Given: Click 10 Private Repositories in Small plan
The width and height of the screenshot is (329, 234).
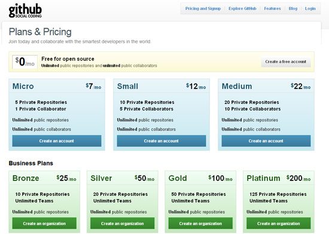Looking at the screenshot, I should click(147, 102).
